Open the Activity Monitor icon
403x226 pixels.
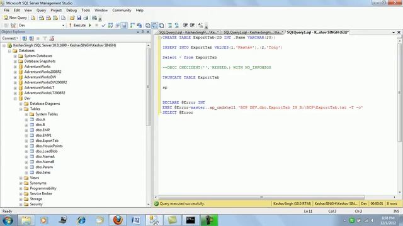pos(94,18)
